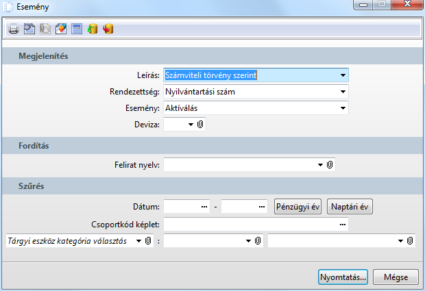Click the printer icon in the toolbar
The image size is (425, 291).
coord(13,29)
